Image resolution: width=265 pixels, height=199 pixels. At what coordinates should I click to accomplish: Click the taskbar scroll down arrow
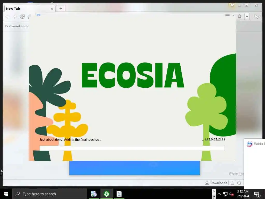(214, 197)
